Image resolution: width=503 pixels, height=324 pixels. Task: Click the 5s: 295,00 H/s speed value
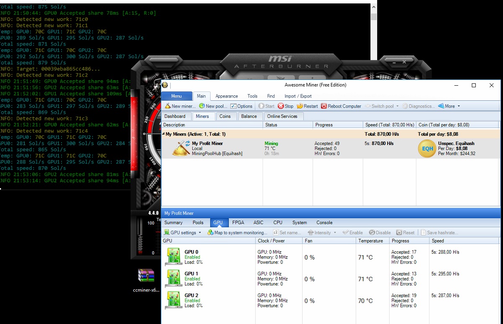tap(445, 274)
